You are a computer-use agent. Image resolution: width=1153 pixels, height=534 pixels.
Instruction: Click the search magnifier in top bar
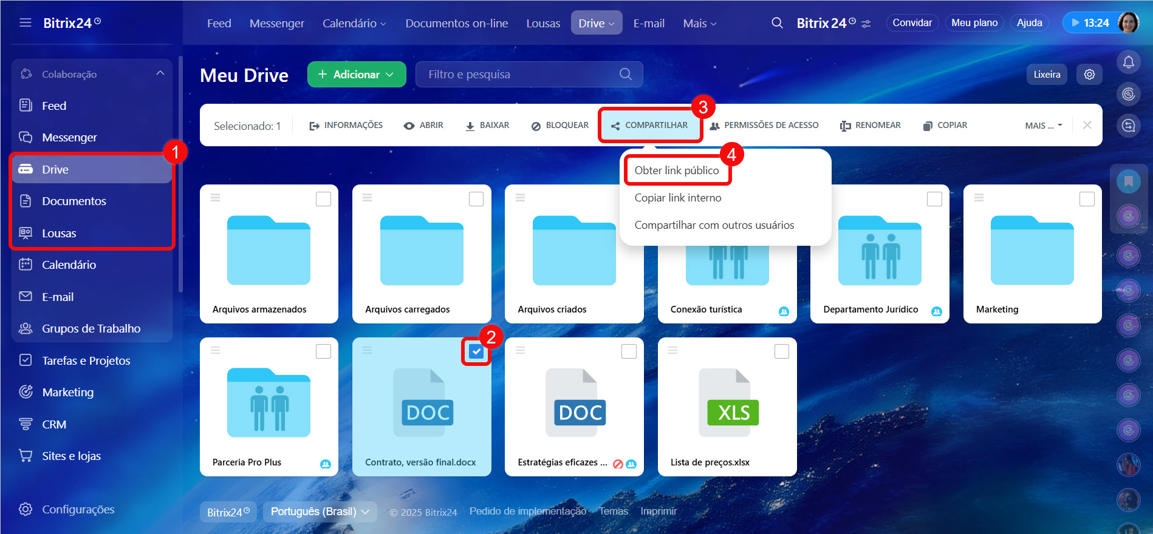(x=777, y=23)
